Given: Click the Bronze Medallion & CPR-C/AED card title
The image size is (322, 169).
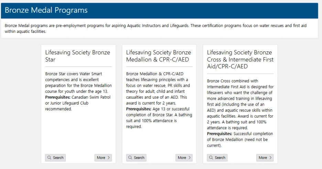Looking at the screenshot, I should point(158,56).
